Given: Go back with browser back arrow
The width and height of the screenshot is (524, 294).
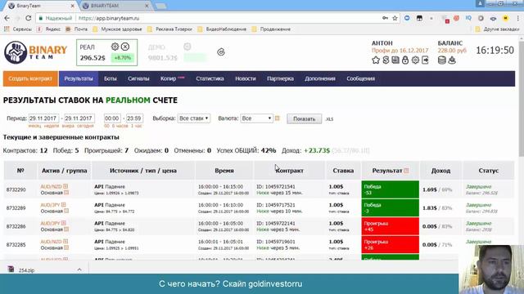Looking at the screenshot, I should coord(7,18).
